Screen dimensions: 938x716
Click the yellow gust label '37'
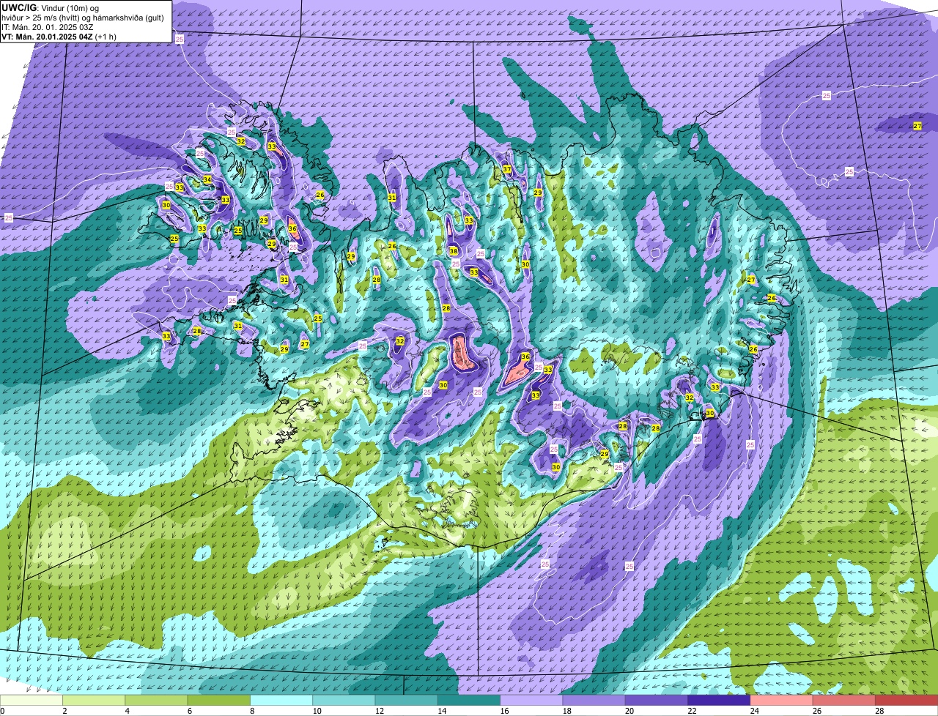tap(507, 169)
